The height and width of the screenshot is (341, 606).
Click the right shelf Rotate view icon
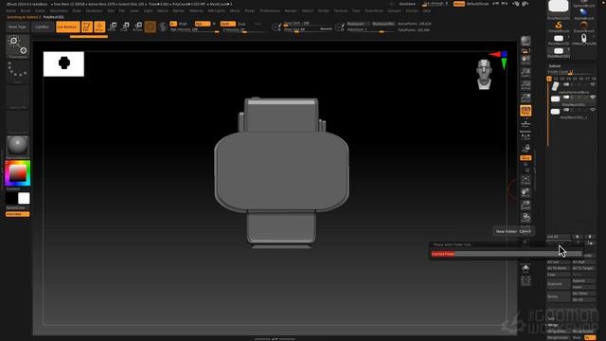(x=526, y=218)
